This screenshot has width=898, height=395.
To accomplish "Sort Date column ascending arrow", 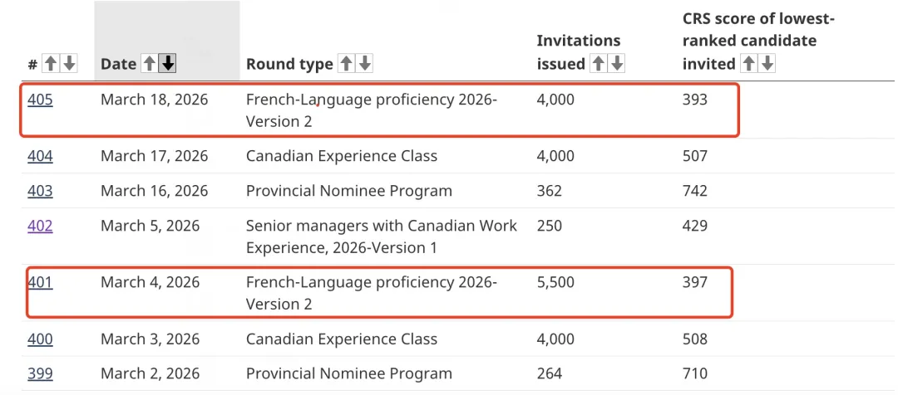I will click(150, 64).
